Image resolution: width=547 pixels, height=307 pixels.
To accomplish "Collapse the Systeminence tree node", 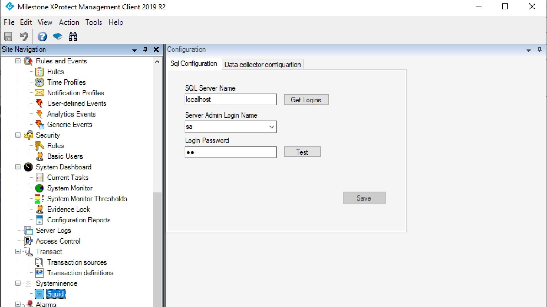I will click(x=18, y=283).
